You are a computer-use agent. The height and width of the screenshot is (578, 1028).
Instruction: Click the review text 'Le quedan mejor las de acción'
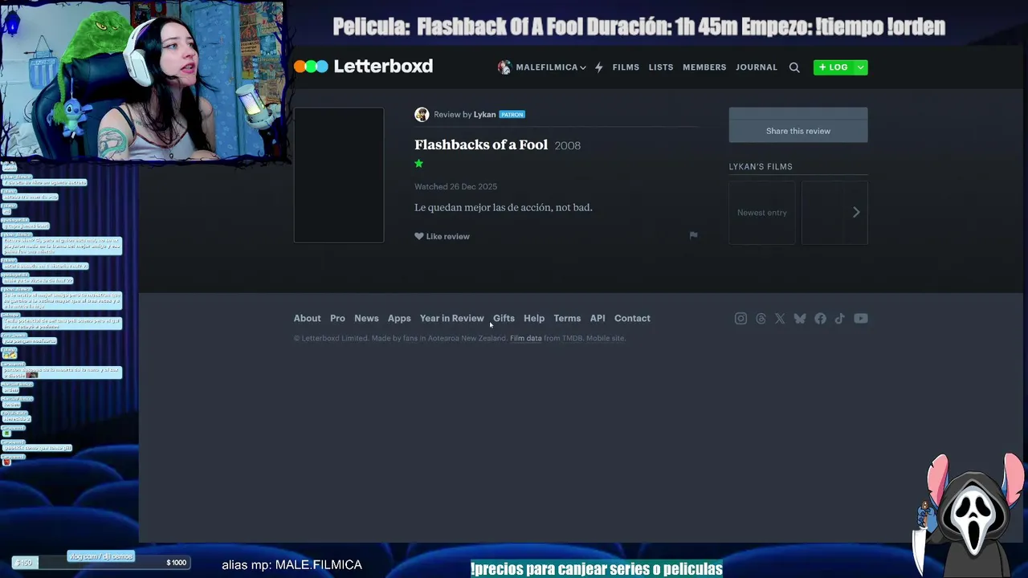tap(479, 208)
